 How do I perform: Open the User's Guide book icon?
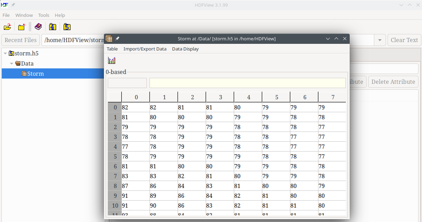[x=38, y=27]
